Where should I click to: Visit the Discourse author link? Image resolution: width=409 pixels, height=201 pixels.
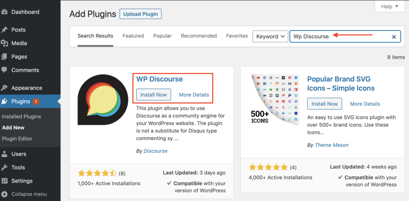point(156,151)
